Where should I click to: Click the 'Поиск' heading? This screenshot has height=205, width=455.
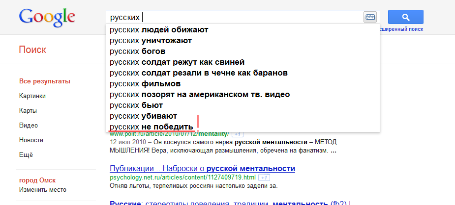pyautogui.click(x=32, y=50)
